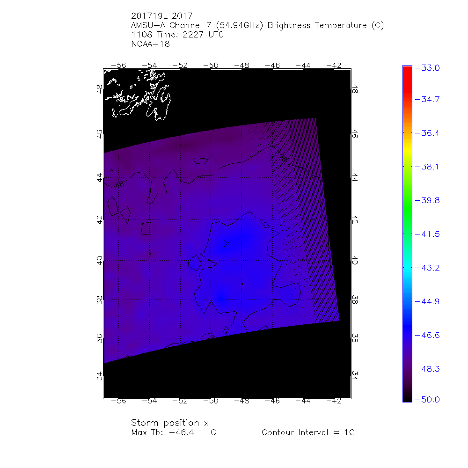Click the -48.3 colorbar label
This screenshot has width=468, height=468.
(427, 369)
